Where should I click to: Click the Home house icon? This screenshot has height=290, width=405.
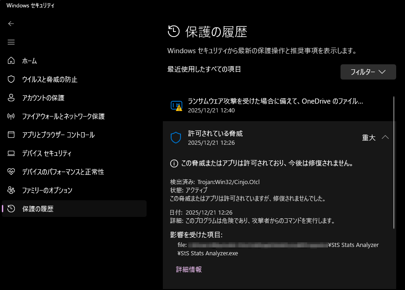coord(11,61)
